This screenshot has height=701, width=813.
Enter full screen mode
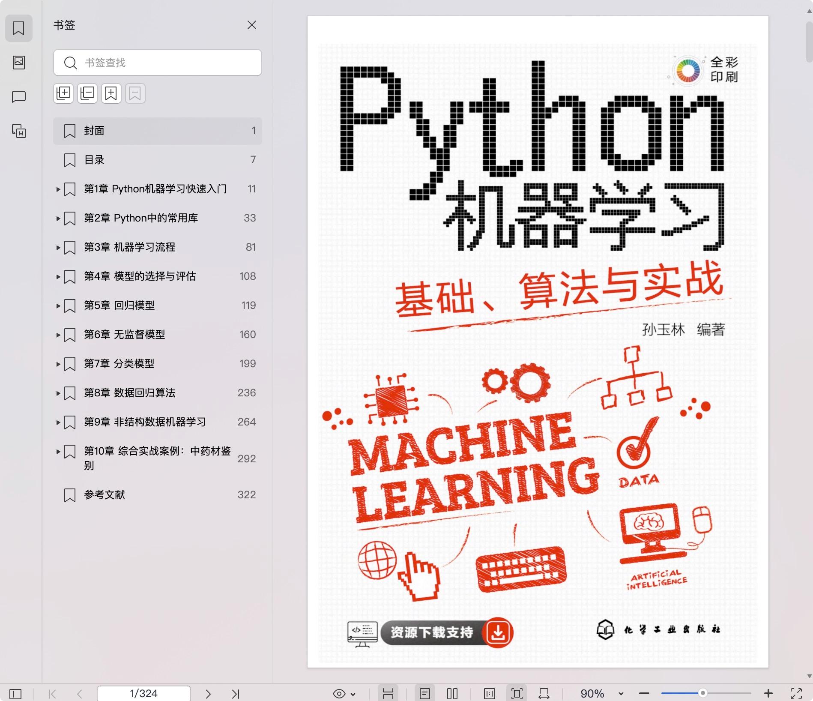pyautogui.click(x=796, y=694)
